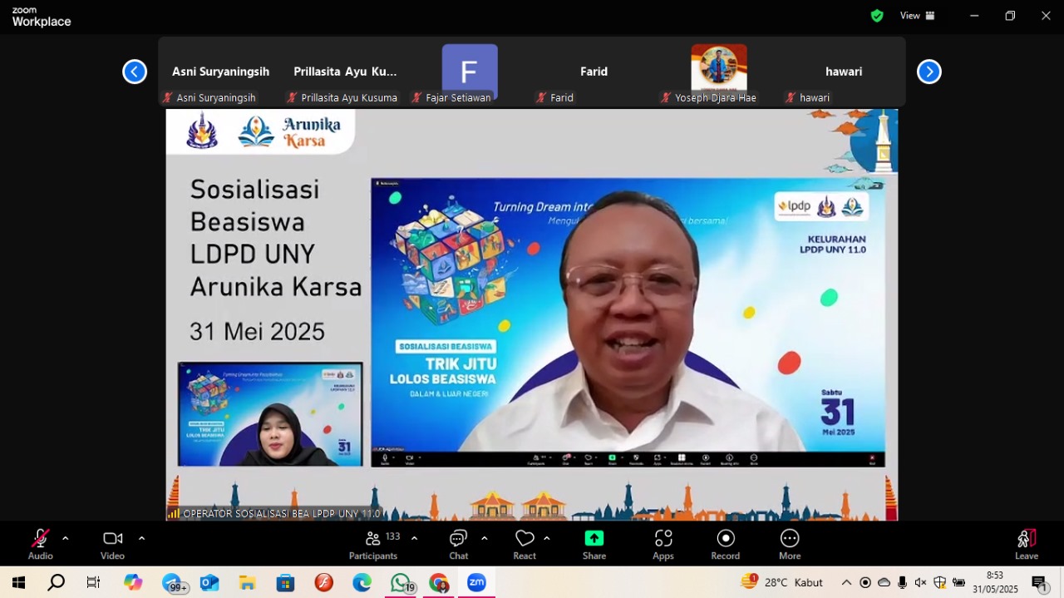Click the green Share screen button
1064x598 pixels.
tap(594, 545)
